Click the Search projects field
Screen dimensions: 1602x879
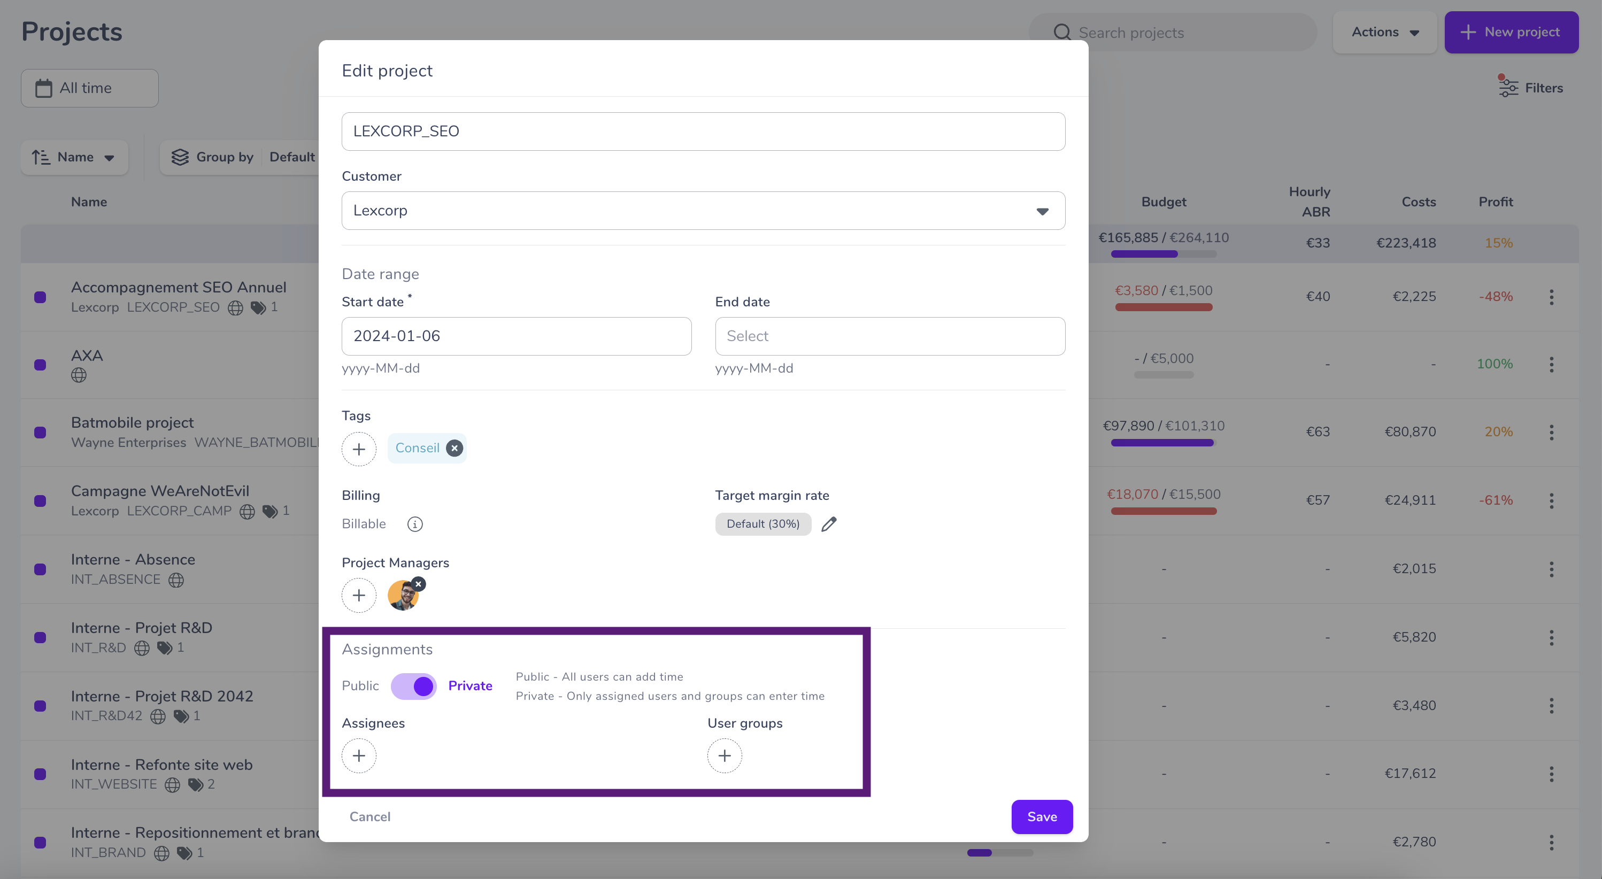[1172, 32]
